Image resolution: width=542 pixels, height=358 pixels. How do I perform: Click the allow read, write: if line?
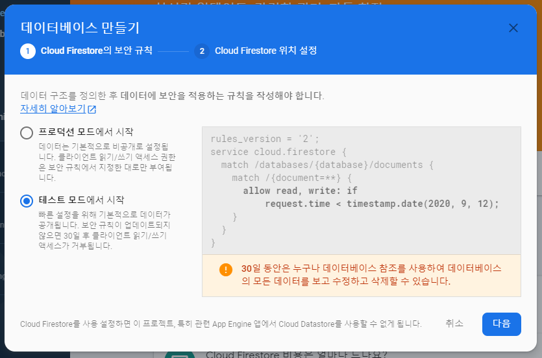tap(300, 191)
